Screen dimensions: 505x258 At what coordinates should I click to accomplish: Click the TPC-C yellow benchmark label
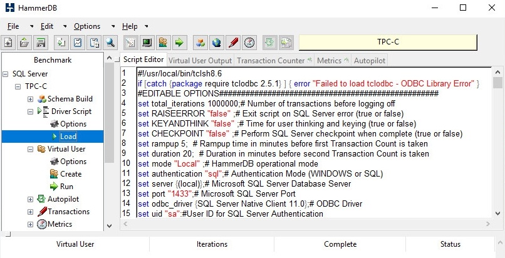pyautogui.click(x=388, y=42)
